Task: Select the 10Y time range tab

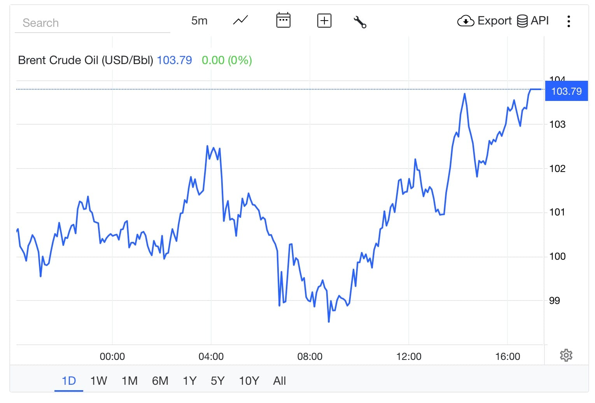Action: [249, 381]
